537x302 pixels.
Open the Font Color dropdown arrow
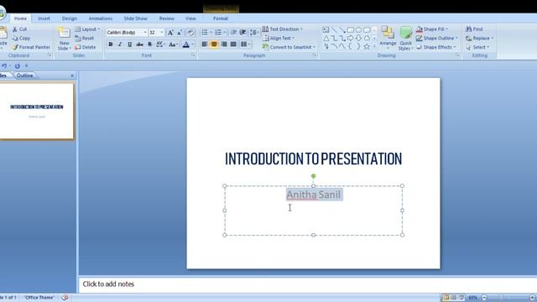193,44
